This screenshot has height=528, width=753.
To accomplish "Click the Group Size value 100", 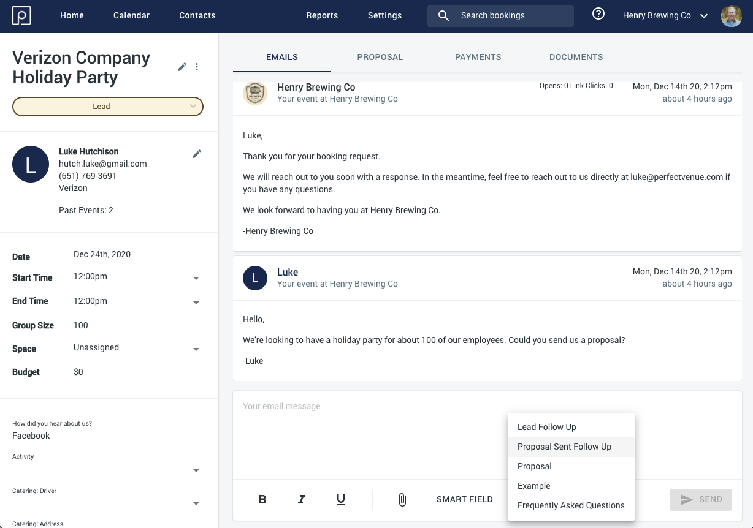I will [x=81, y=325].
